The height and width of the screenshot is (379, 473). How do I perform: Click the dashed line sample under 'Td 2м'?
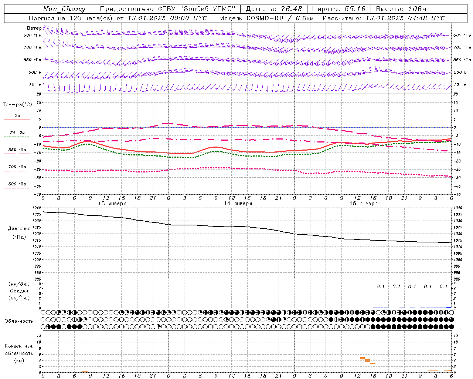[x=16, y=137]
